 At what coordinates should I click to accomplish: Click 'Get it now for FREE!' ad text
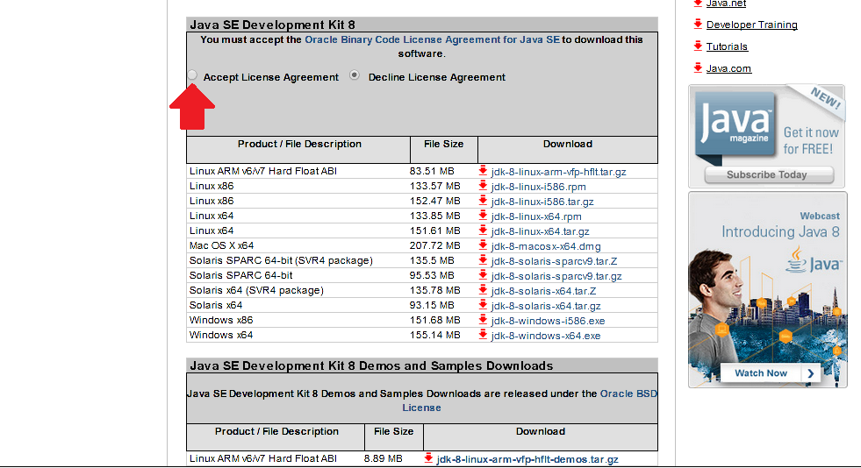810,140
